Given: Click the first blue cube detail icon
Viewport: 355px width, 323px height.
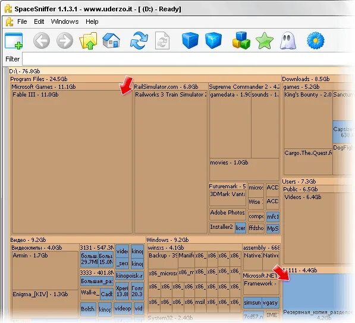Looking at the screenshot, I should pyautogui.click(x=190, y=41).
